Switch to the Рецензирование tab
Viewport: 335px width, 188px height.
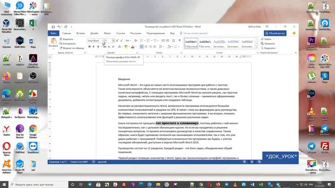point(155,33)
